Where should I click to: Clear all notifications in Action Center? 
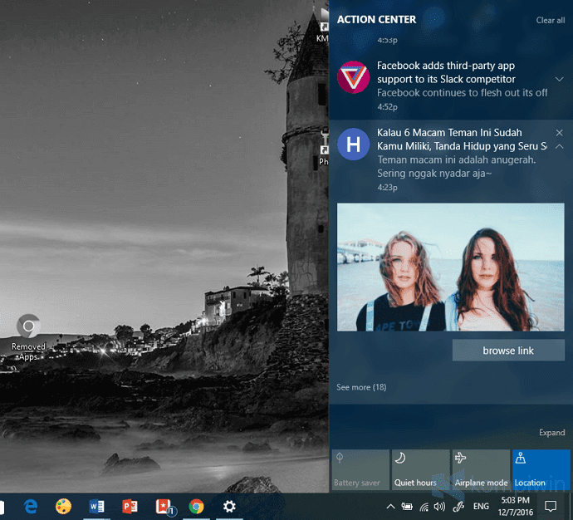pyautogui.click(x=551, y=20)
